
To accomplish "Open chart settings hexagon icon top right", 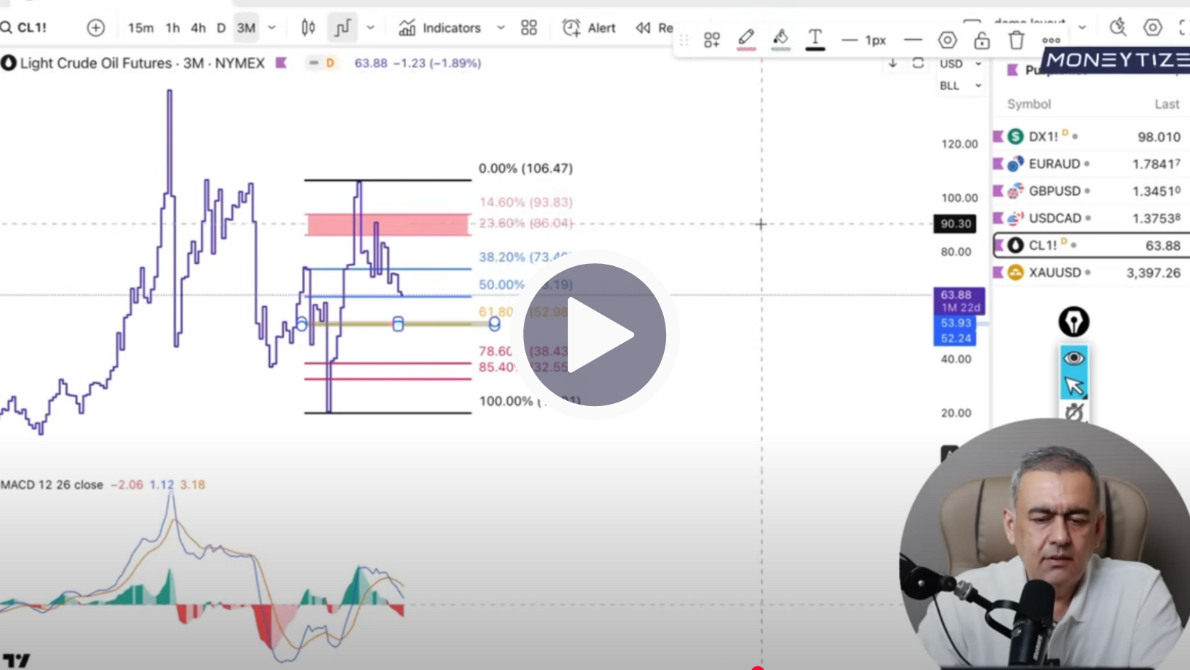I will (1152, 28).
